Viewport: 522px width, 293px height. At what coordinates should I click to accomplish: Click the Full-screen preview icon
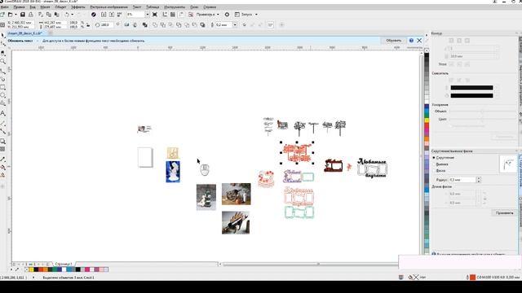point(155,15)
